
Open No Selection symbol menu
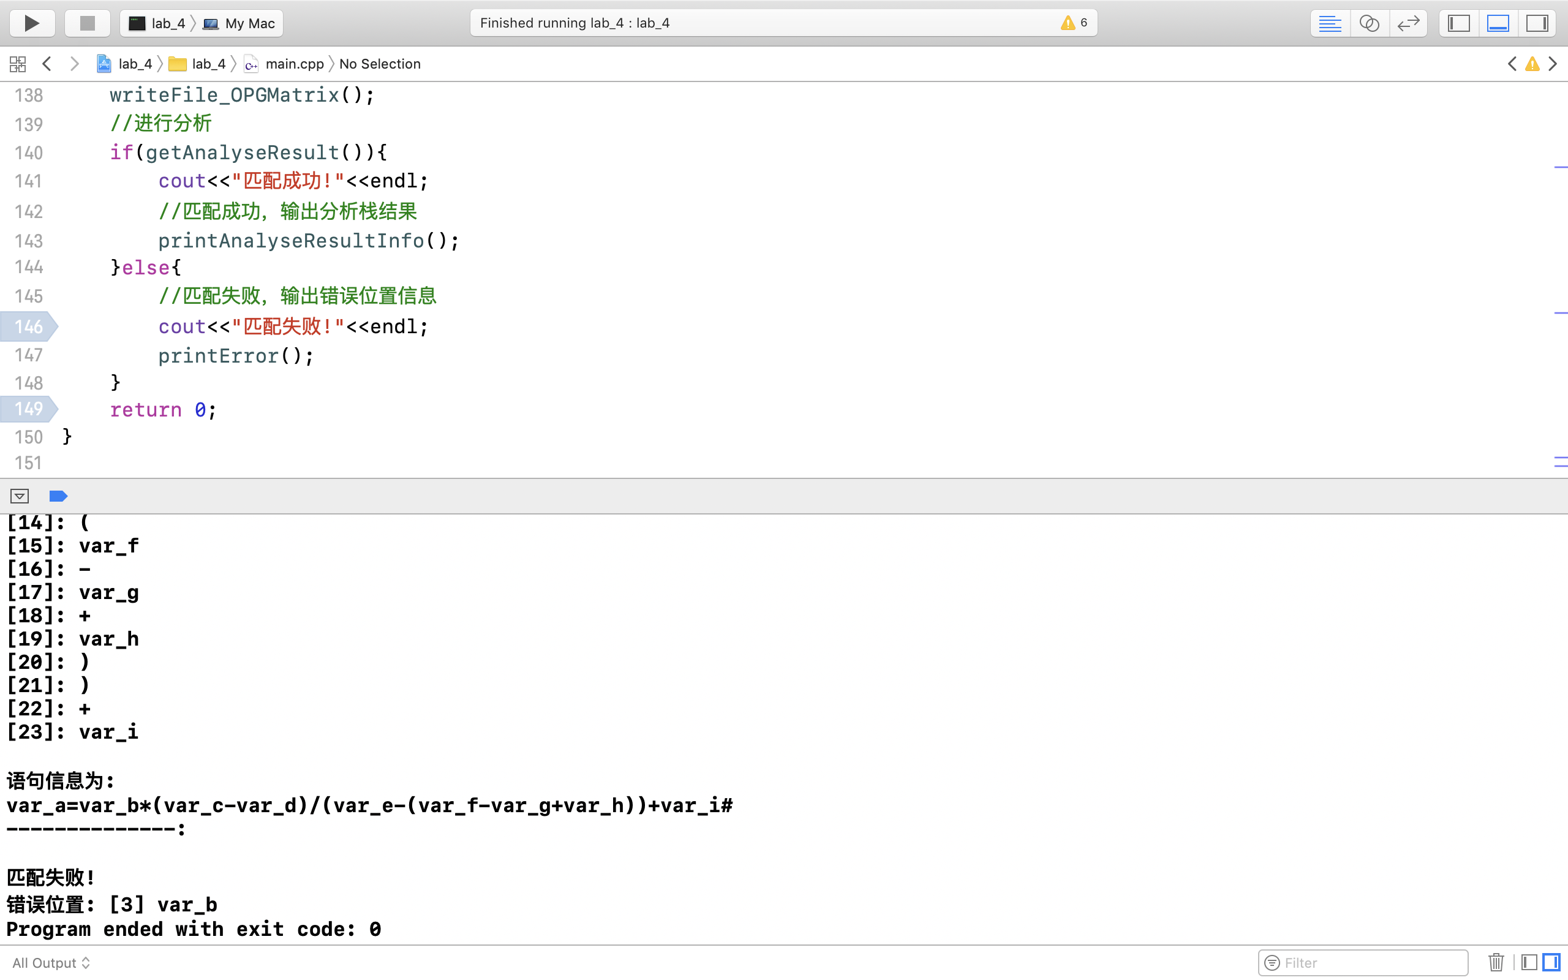380,64
